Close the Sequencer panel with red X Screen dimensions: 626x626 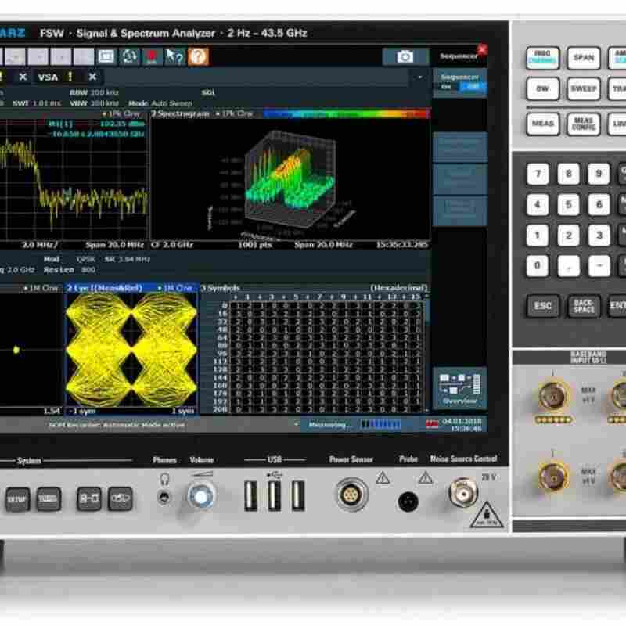[482, 49]
